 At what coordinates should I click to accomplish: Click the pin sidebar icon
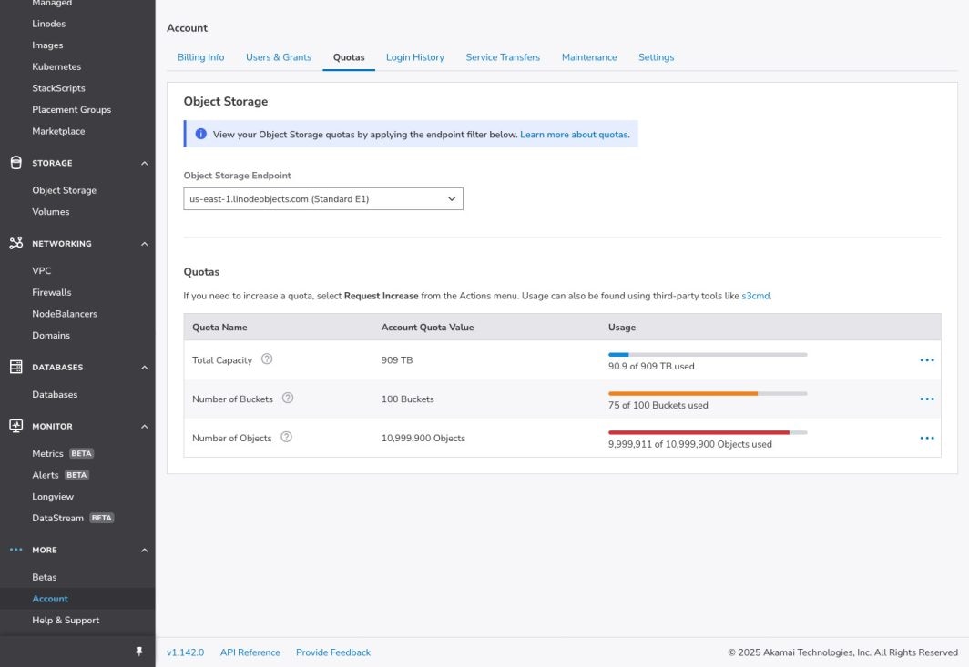[139, 652]
